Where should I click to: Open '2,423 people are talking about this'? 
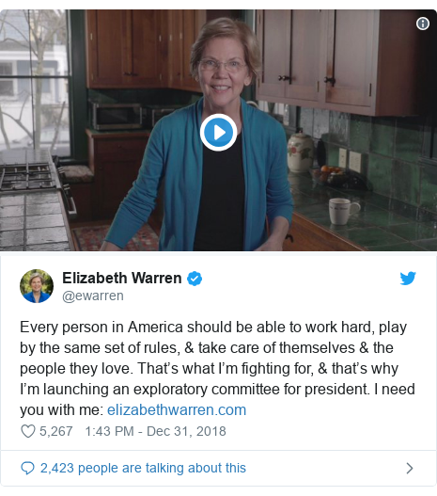(x=143, y=468)
